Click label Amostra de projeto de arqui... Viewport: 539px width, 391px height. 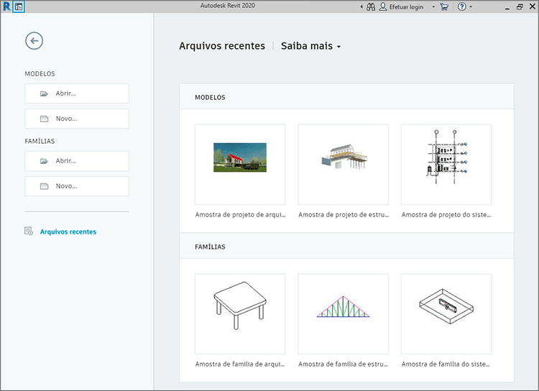[240, 215]
